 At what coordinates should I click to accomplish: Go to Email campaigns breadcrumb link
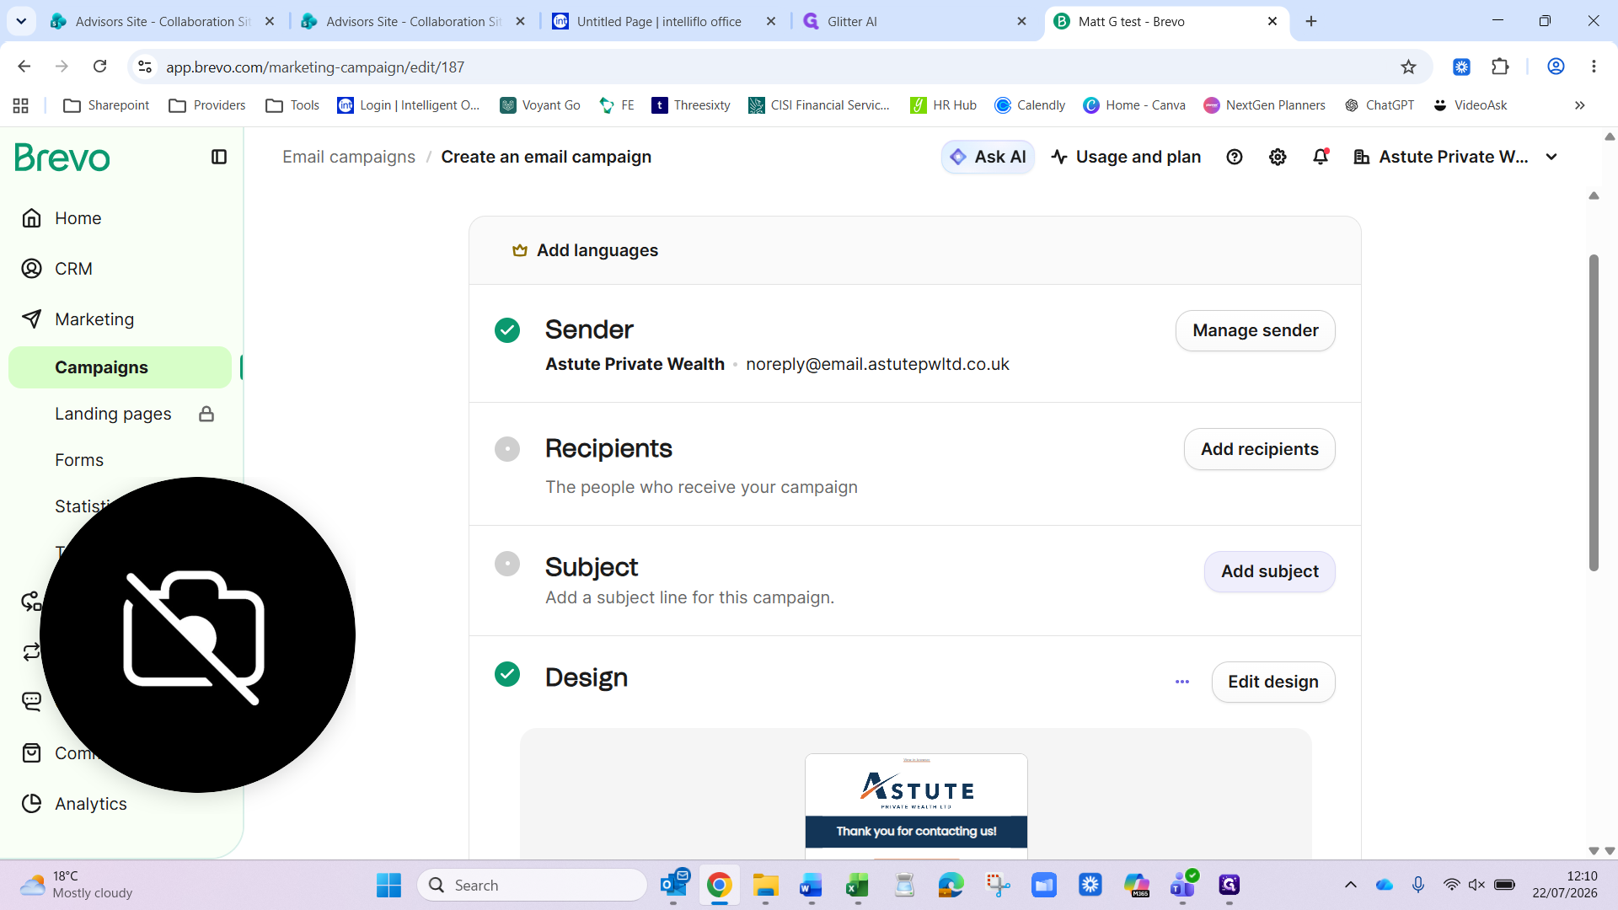(x=349, y=157)
